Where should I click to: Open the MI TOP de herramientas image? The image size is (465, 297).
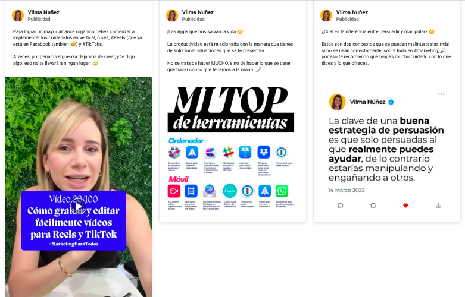tap(232, 148)
